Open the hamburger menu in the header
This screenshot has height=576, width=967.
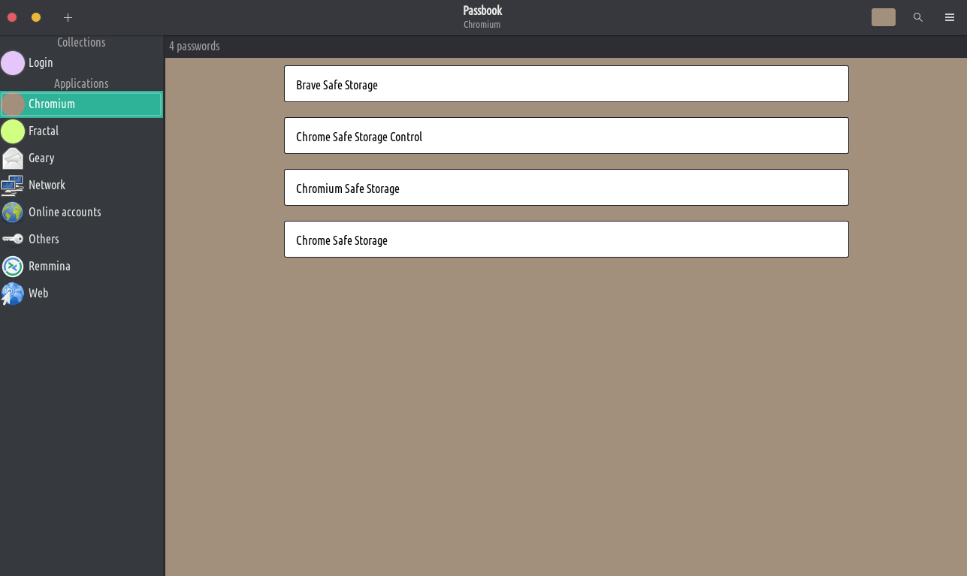[949, 17]
